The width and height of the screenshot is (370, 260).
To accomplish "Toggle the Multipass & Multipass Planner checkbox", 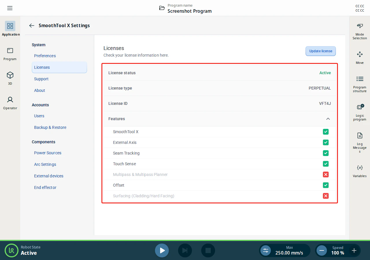I will point(326,174).
